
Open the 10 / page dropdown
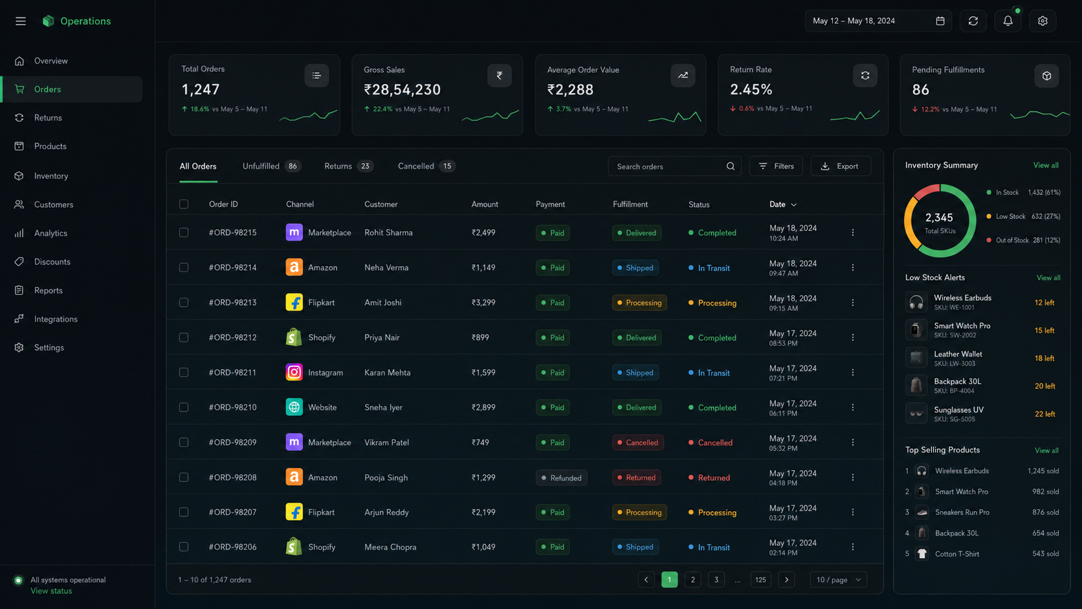pos(838,580)
